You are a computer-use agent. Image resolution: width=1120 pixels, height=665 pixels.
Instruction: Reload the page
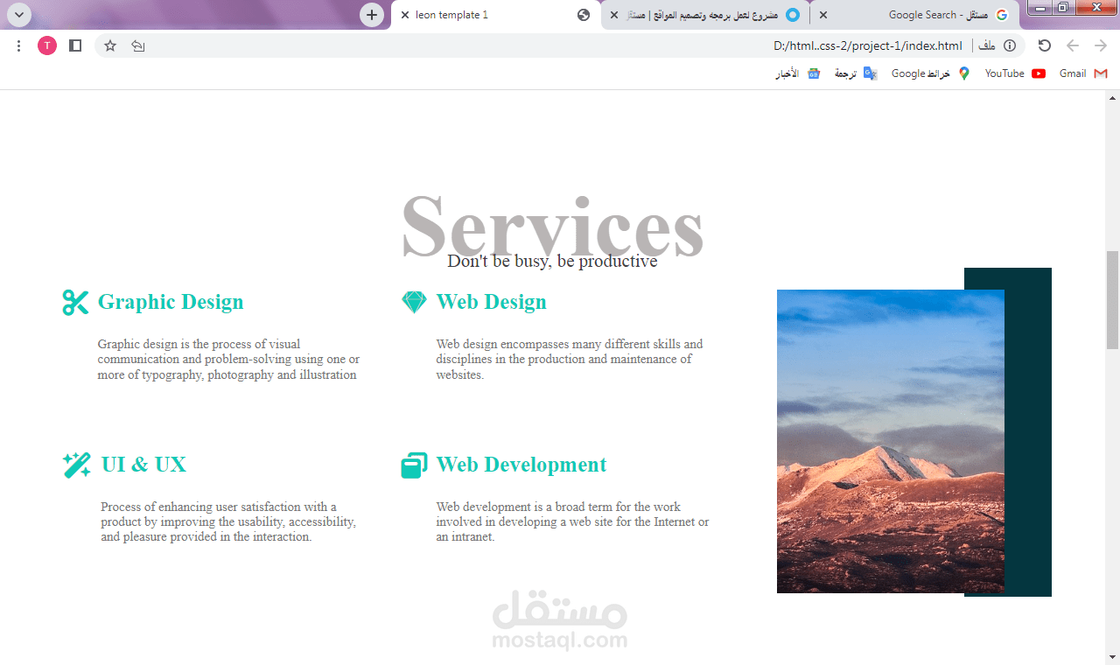(1044, 45)
